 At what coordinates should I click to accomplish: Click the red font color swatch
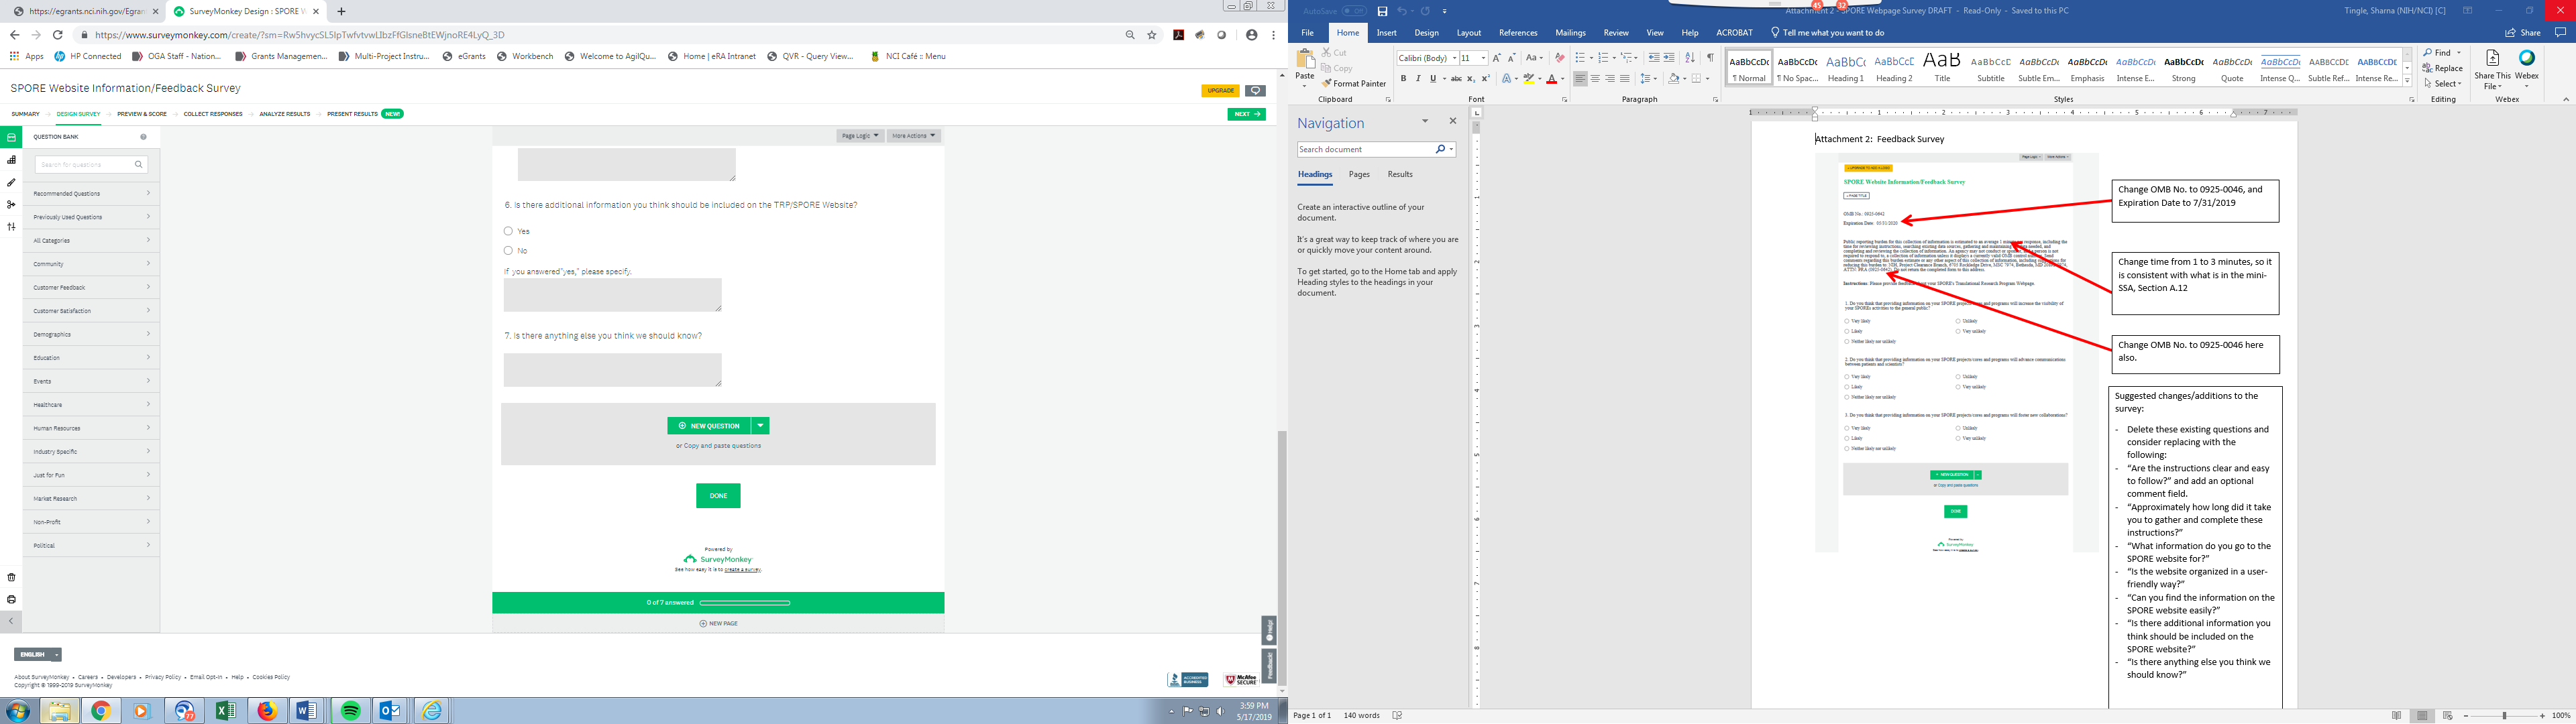[x=1551, y=79]
